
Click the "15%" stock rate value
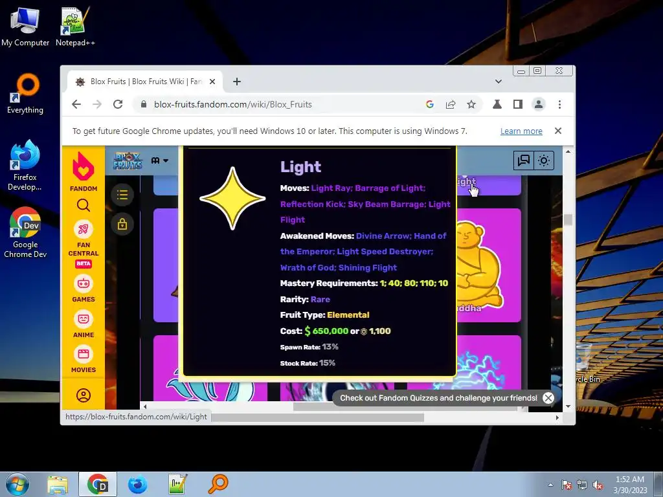tap(327, 363)
